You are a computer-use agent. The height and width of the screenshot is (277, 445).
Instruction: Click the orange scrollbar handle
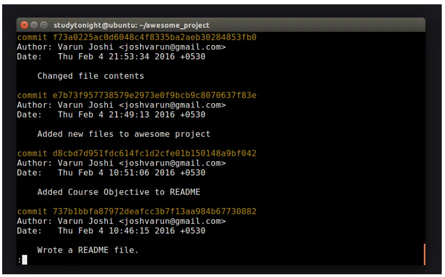pos(424,254)
